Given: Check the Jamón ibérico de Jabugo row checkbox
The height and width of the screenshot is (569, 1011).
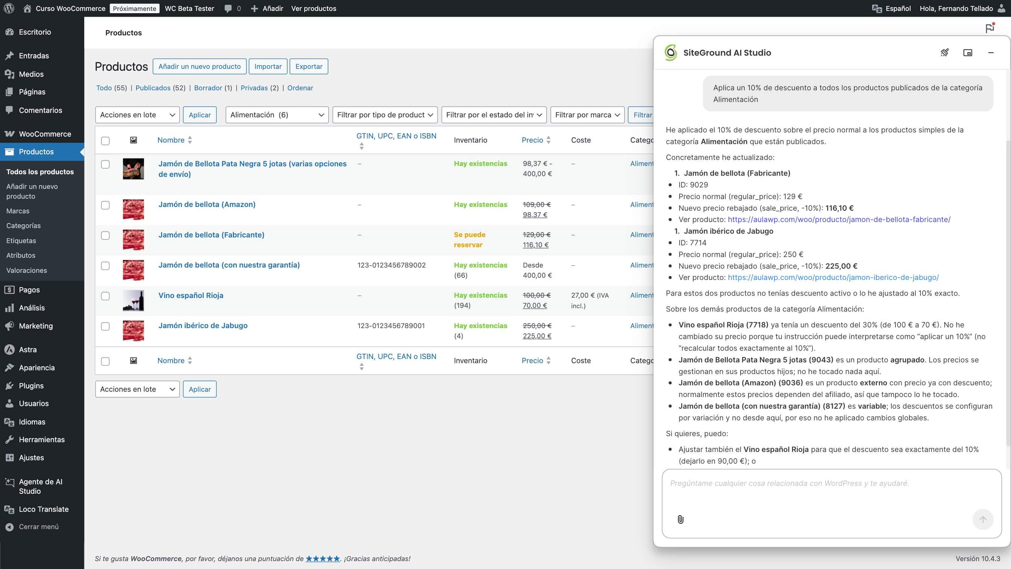Looking at the screenshot, I should point(105,327).
